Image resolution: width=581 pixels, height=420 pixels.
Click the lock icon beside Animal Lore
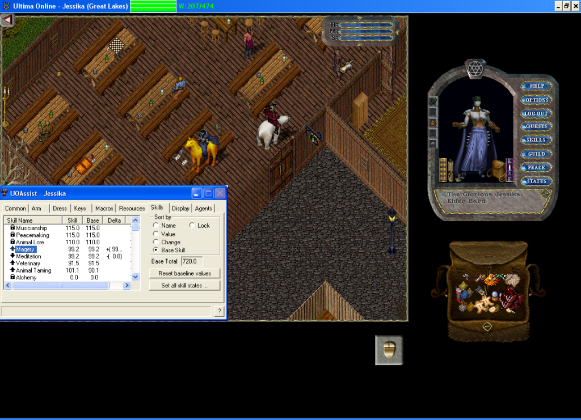tap(12, 241)
